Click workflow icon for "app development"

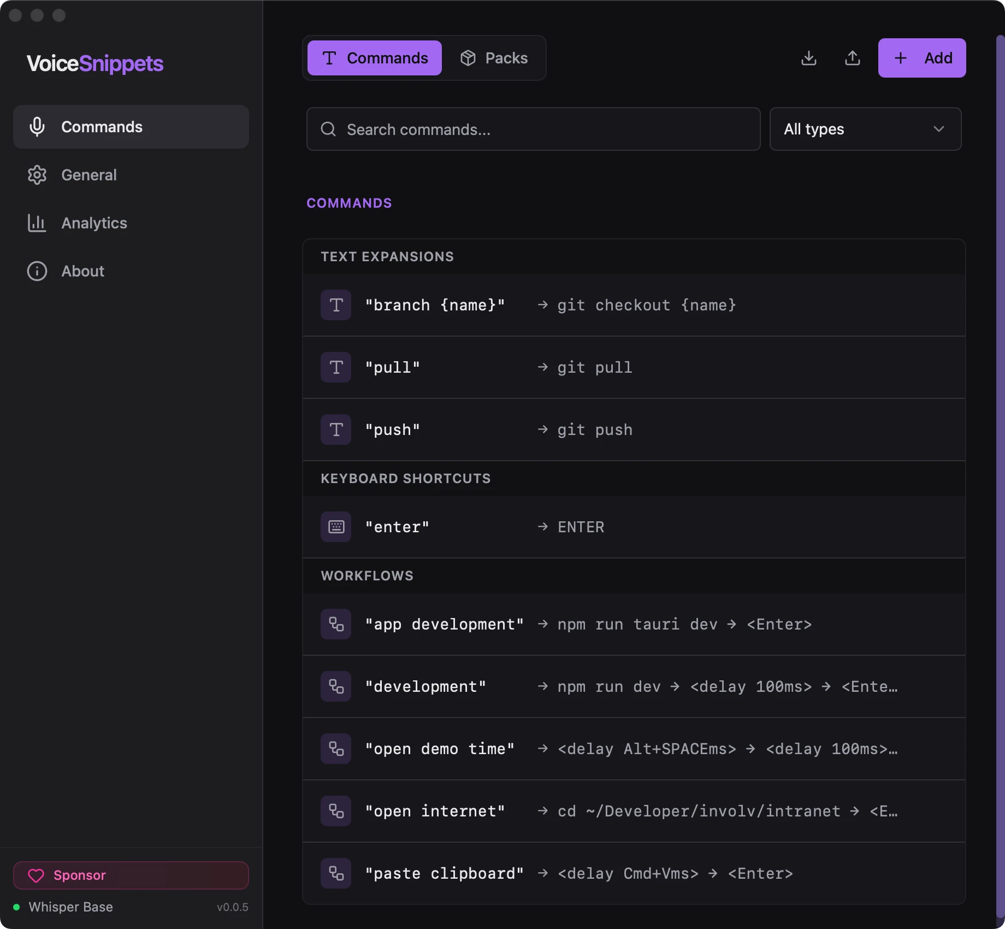click(x=336, y=624)
